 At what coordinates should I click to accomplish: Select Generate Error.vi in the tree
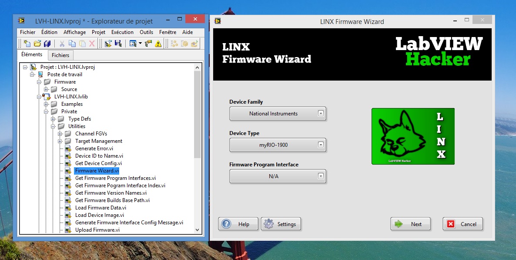point(94,149)
